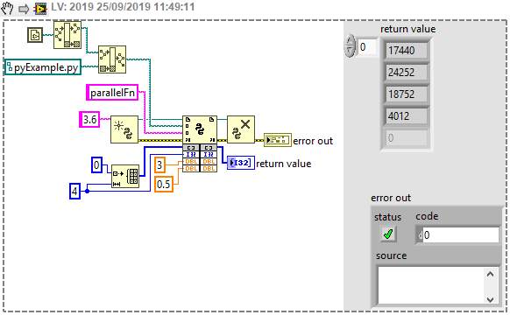Click the source label in error cluster
Image resolution: width=510 pixels, height=315 pixels.
click(x=392, y=255)
